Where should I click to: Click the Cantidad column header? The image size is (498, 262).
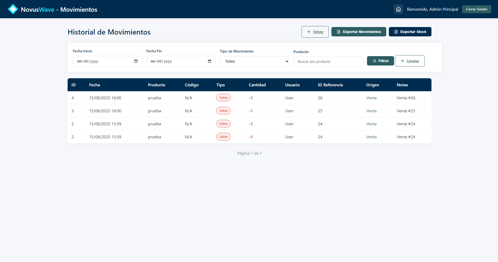(x=257, y=85)
